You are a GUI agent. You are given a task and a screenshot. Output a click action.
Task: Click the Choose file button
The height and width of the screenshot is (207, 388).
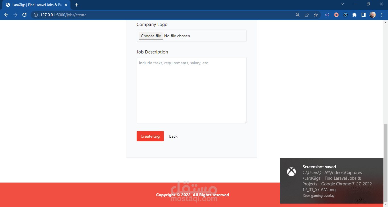(151, 36)
